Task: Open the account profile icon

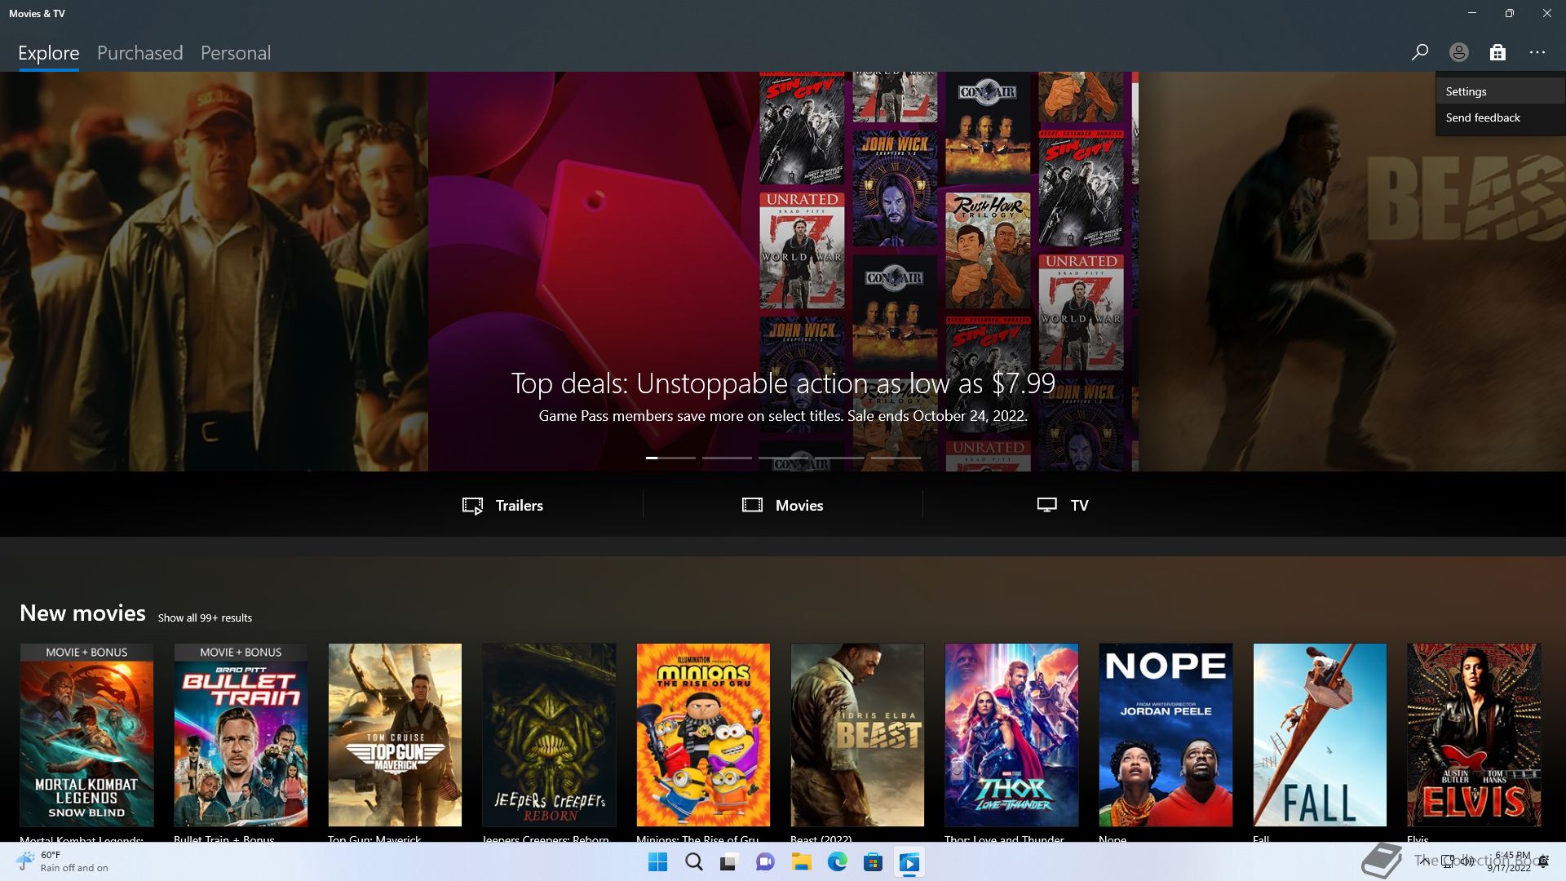Action: point(1458,52)
